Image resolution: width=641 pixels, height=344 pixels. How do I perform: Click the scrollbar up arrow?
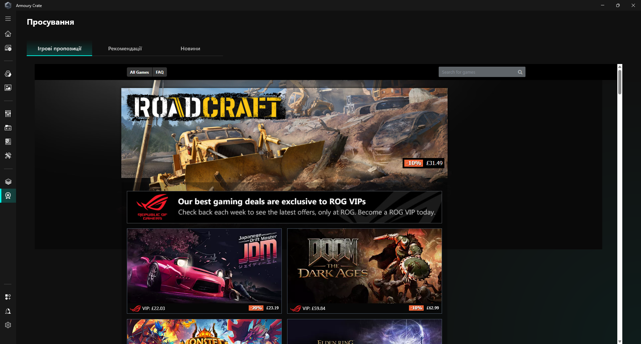tap(620, 67)
